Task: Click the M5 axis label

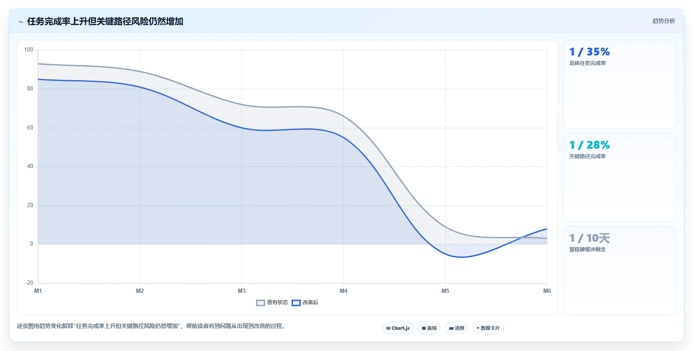Action: 445,291
